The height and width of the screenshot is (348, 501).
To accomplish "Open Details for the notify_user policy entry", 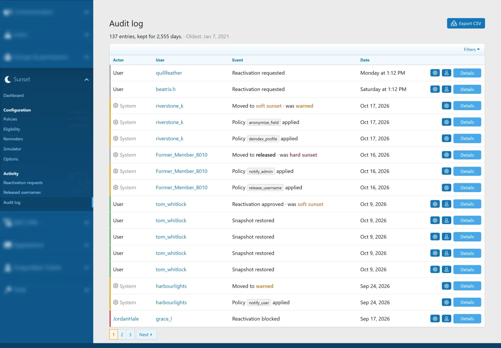I will tap(467, 302).
